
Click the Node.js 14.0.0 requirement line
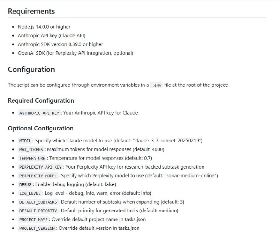[44, 27]
